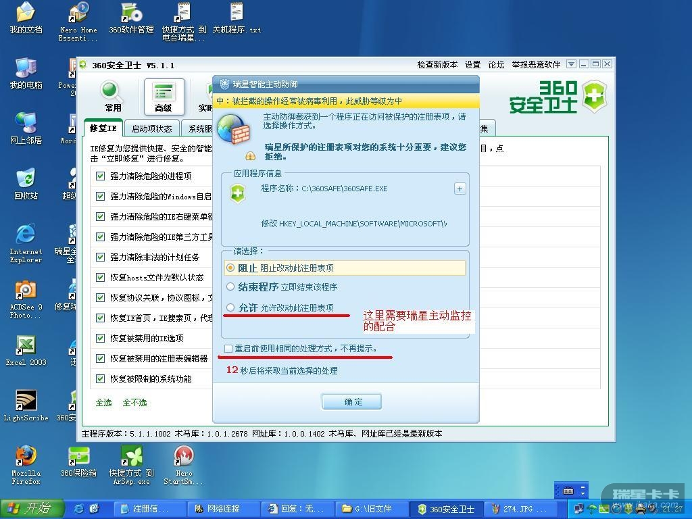692x519 pixels.
Task: Select 高级 toolbar icon in 360安全卫士
Action: tap(164, 97)
